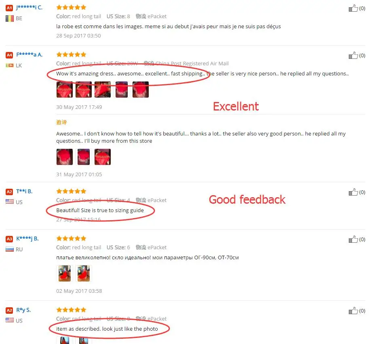This screenshot has width=371, height=344.
Task: Open fifth photo in the 30 May 2017 review
Action: 141,90
